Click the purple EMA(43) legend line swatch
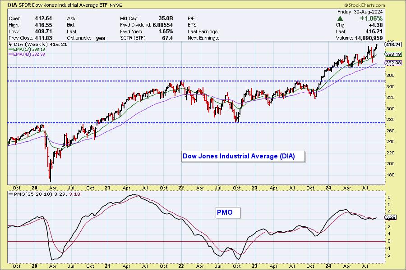Image resolution: width=406 pixels, height=270 pixels. [10, 54]
